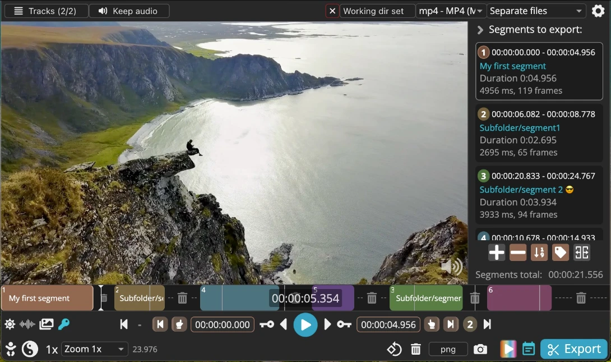This screenshot has width=611, height=362.
Task: Remove current segment with minus icon
Action: click(x=518, y=253)
